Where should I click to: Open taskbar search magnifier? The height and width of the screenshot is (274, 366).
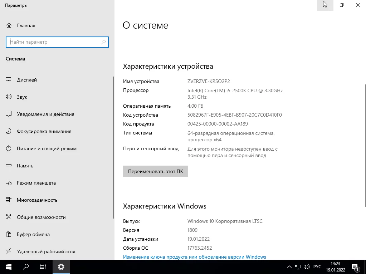click(x=26, y=267)
